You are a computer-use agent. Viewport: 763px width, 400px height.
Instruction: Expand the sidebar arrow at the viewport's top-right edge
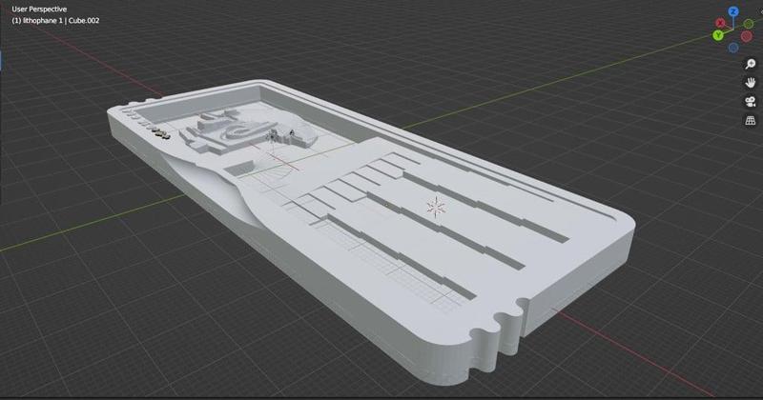pos(760,10)
